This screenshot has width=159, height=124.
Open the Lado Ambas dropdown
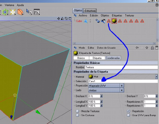click(x=106, y=90)
